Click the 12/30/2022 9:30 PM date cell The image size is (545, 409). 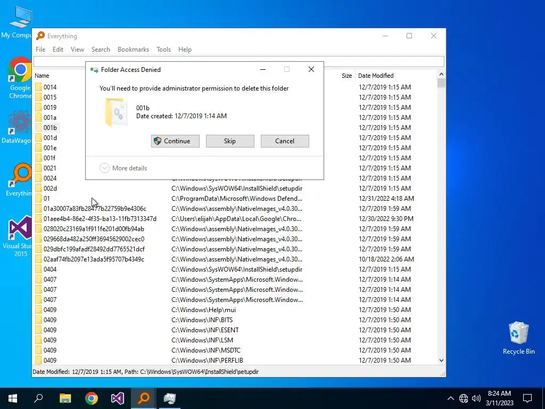coord(386,219)
